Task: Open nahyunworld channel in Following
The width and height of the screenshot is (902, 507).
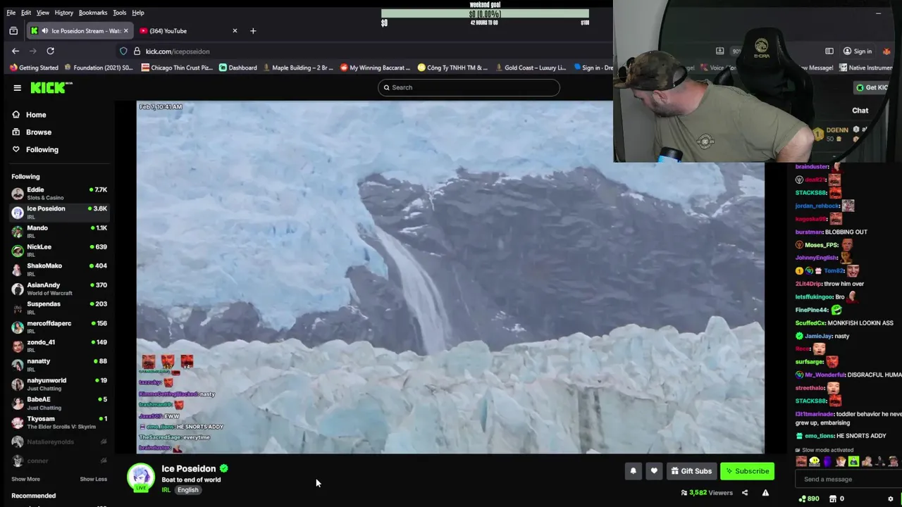Action: (x=59, y=384)
